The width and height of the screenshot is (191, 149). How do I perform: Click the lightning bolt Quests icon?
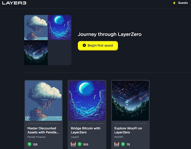pyautogui.click(x=174, y=3)
